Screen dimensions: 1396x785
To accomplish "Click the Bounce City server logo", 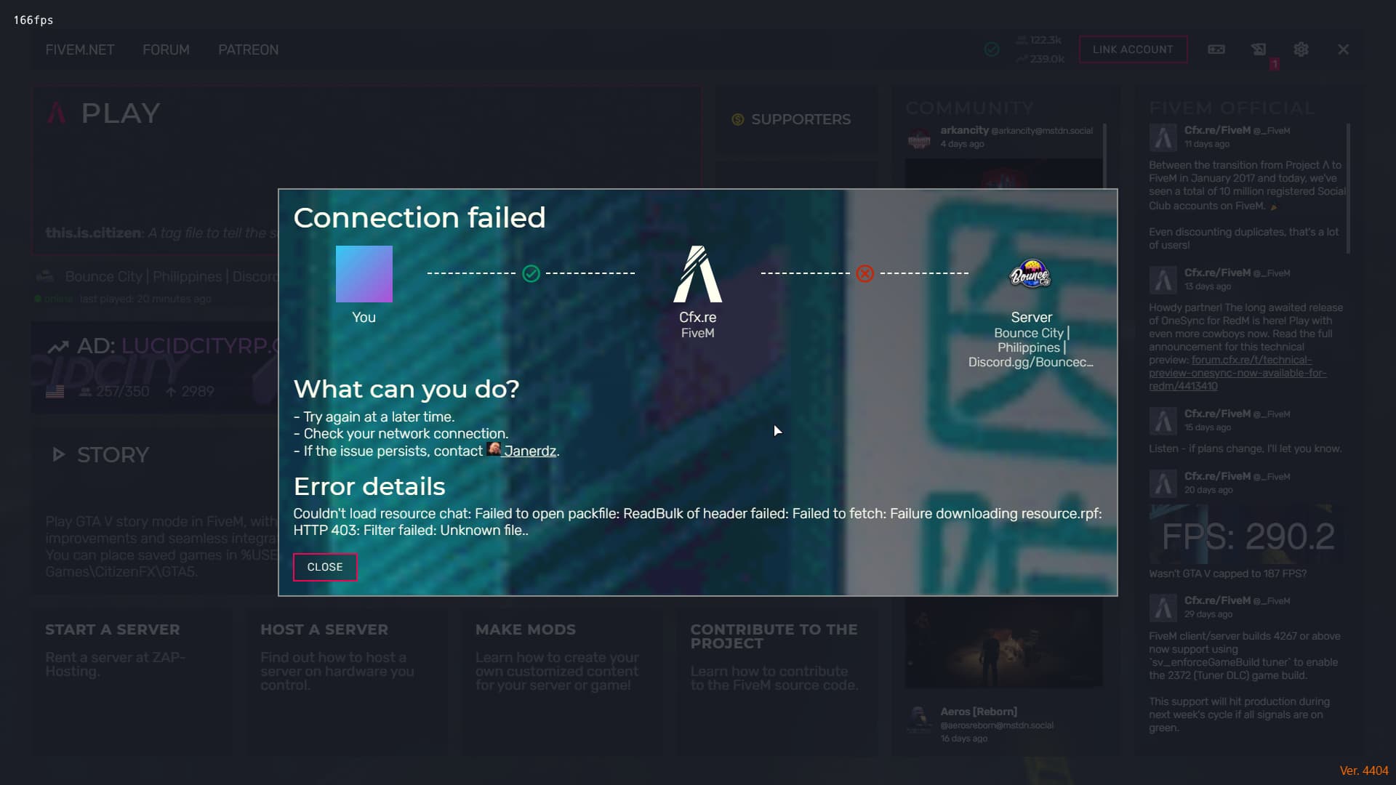I will click(1030, 274).
